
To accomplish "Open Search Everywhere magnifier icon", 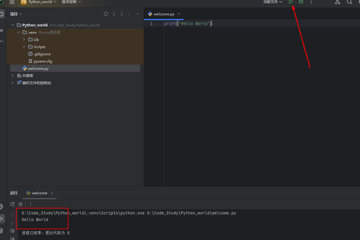I will click(349, 2).
